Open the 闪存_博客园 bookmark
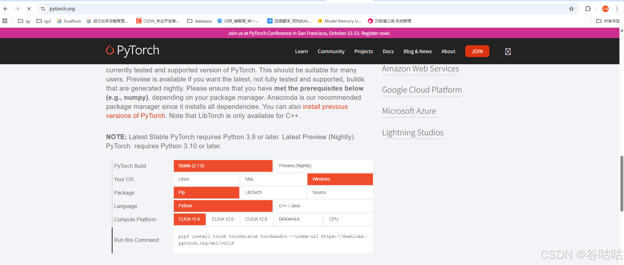The width and height of the screenshot is (624, 265). (x=238, y=21)
